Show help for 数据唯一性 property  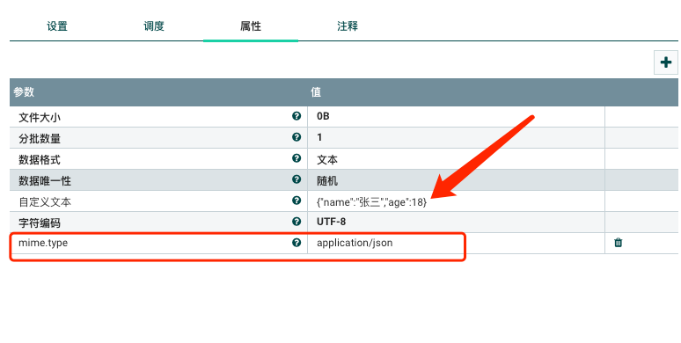click(x=297, y=179)
